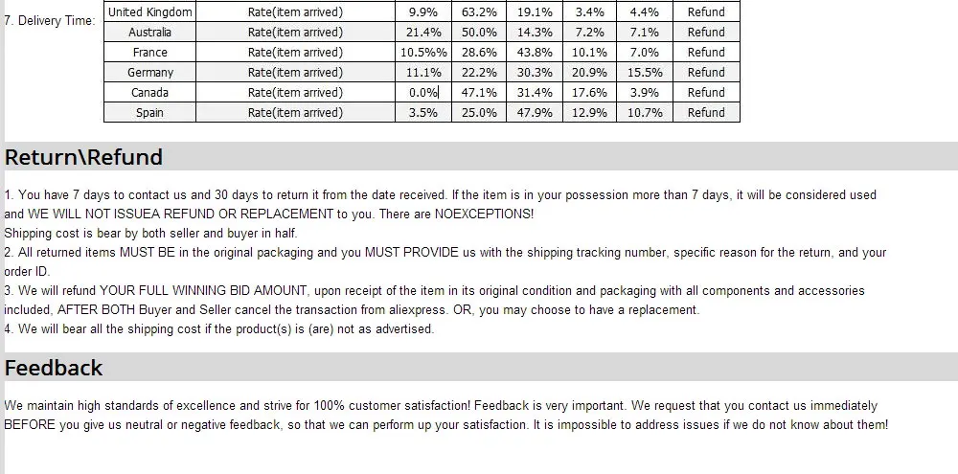
Task: Click the France 10.5%% cell
Action: (x=423, y=52)
